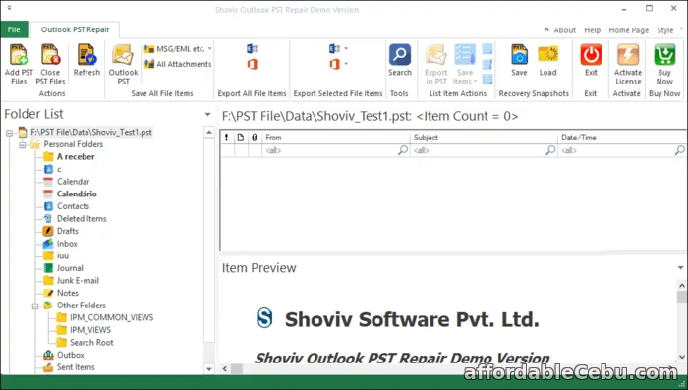Click the Save Items button

pyautogui.click(x=465, y=64)
